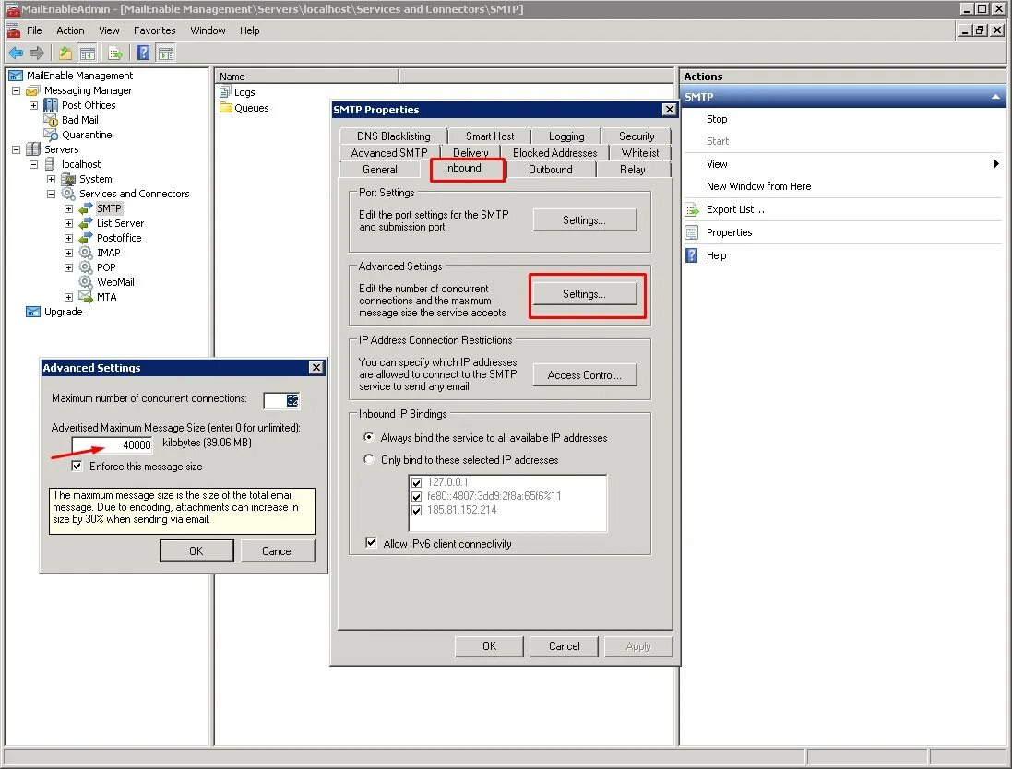Select the Services and Connectors gear icon
1012x769 pixels.
[67, 194]
